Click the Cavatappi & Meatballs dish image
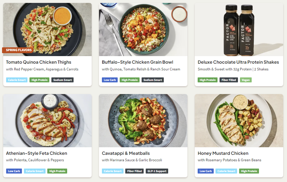The width and height of the screenshot is (287, 182). [143, 120]
